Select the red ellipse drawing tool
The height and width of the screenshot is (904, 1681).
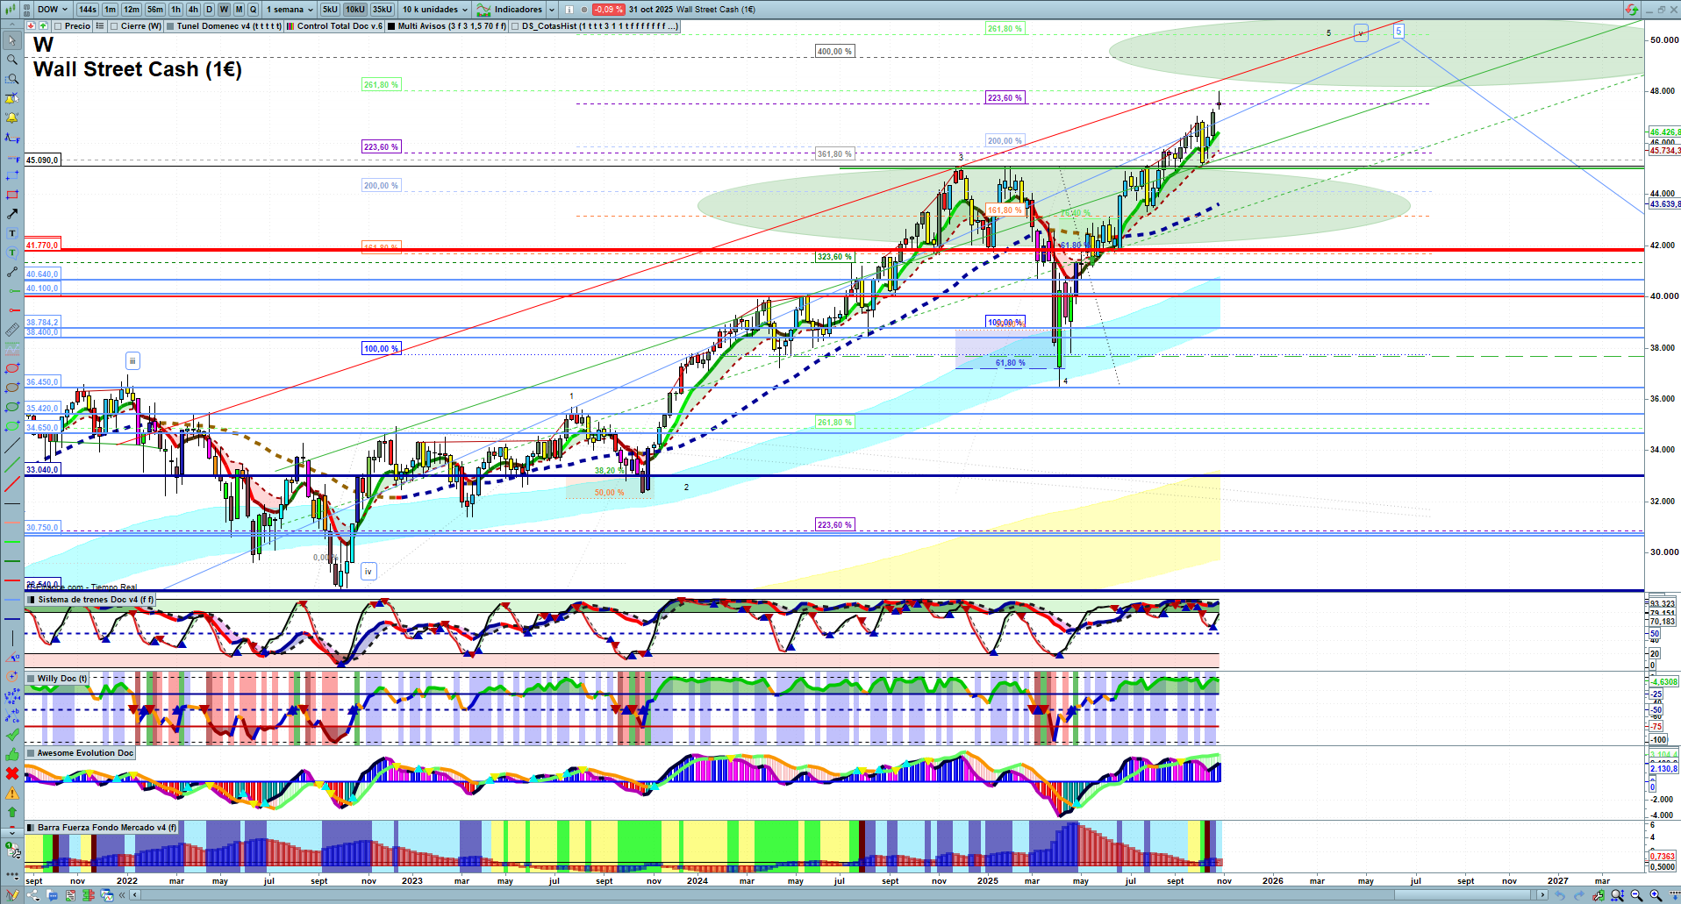click(x=12, y=368)
